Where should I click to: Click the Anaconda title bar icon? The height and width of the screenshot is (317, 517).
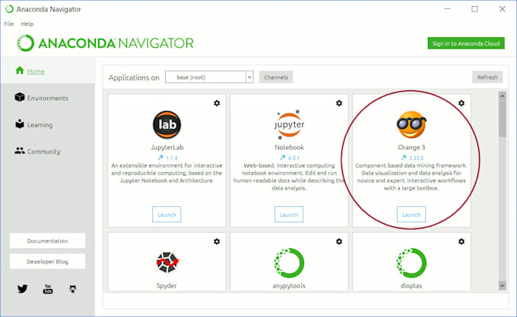pos(9,9)
